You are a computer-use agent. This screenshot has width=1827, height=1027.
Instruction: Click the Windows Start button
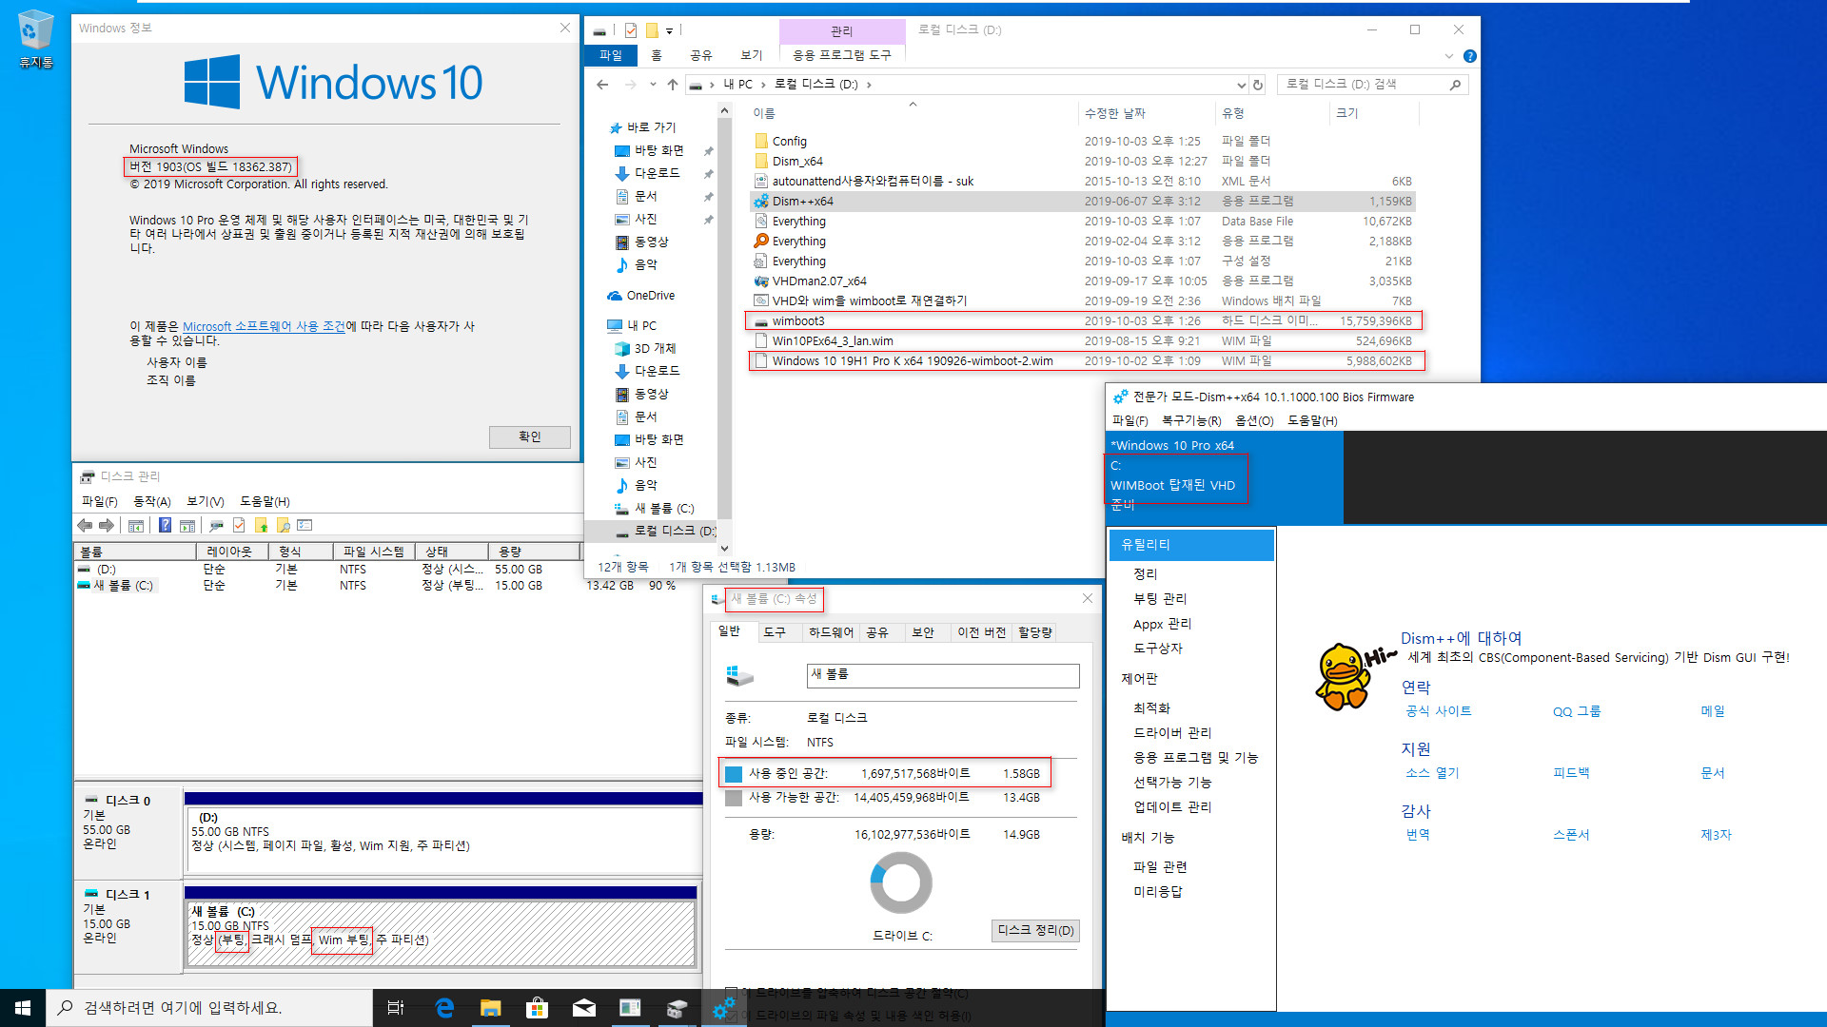point(23,1008)
